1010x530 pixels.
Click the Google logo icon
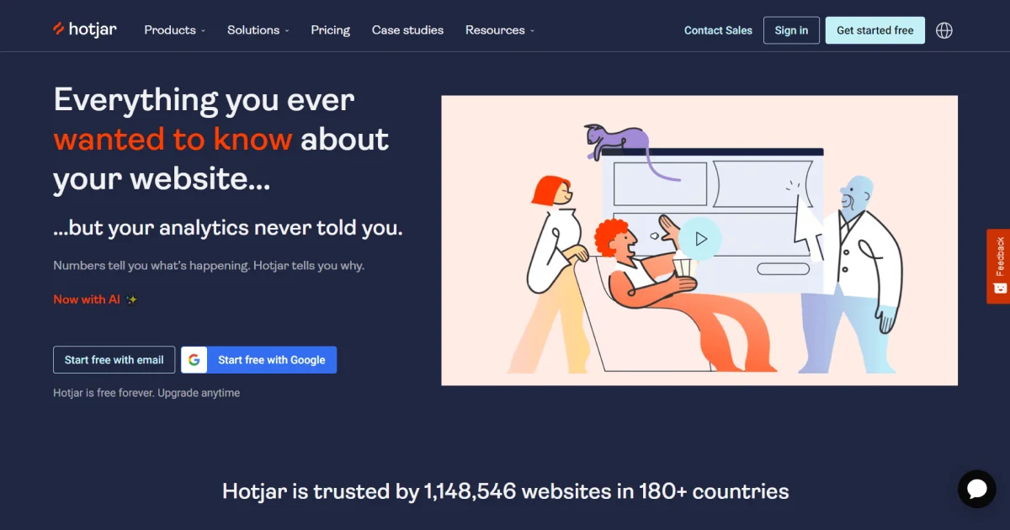[x=194, y=360]
